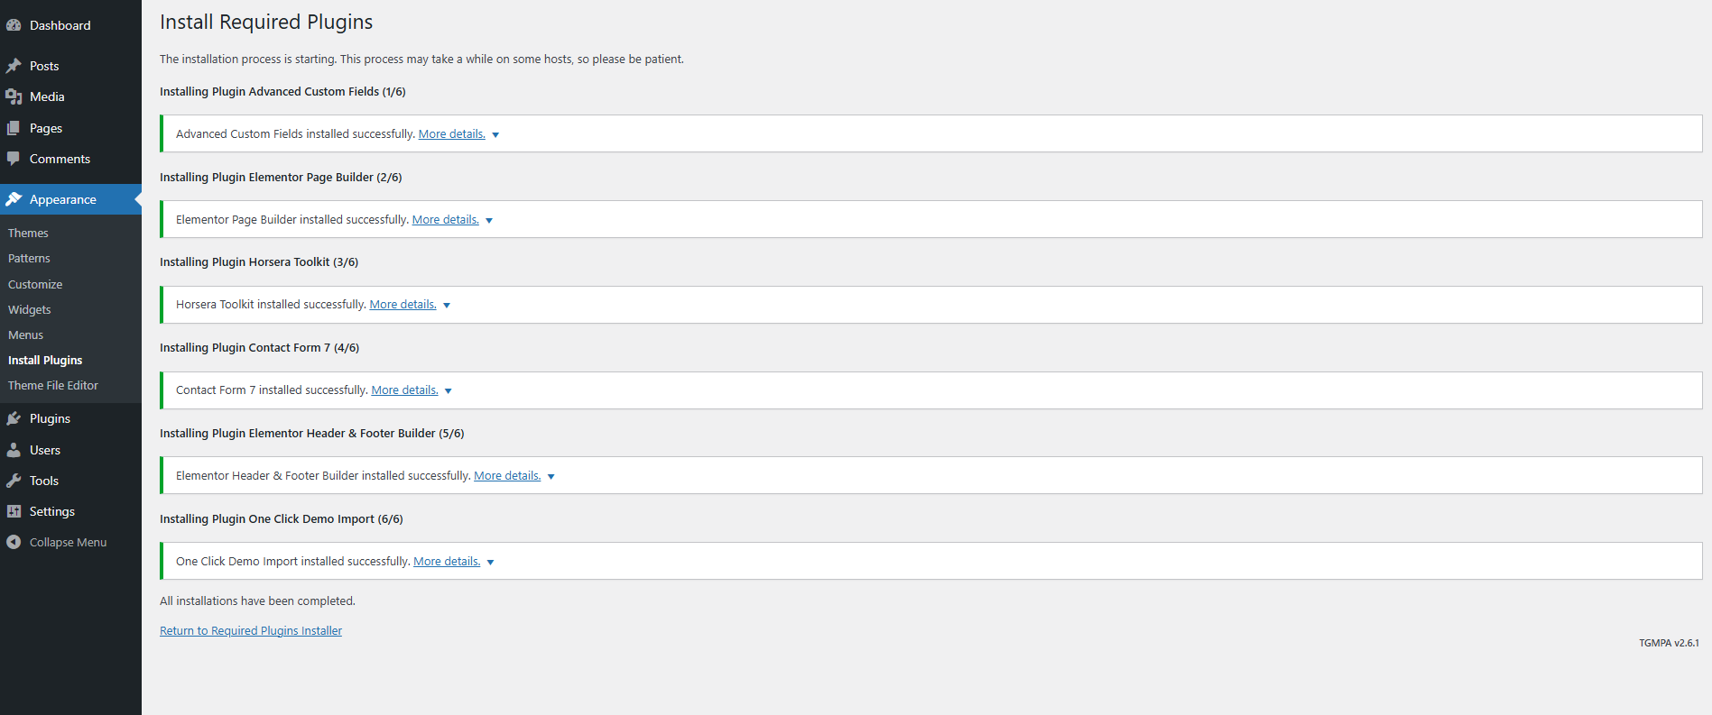Open the Themes submenu item

[28, 233]
